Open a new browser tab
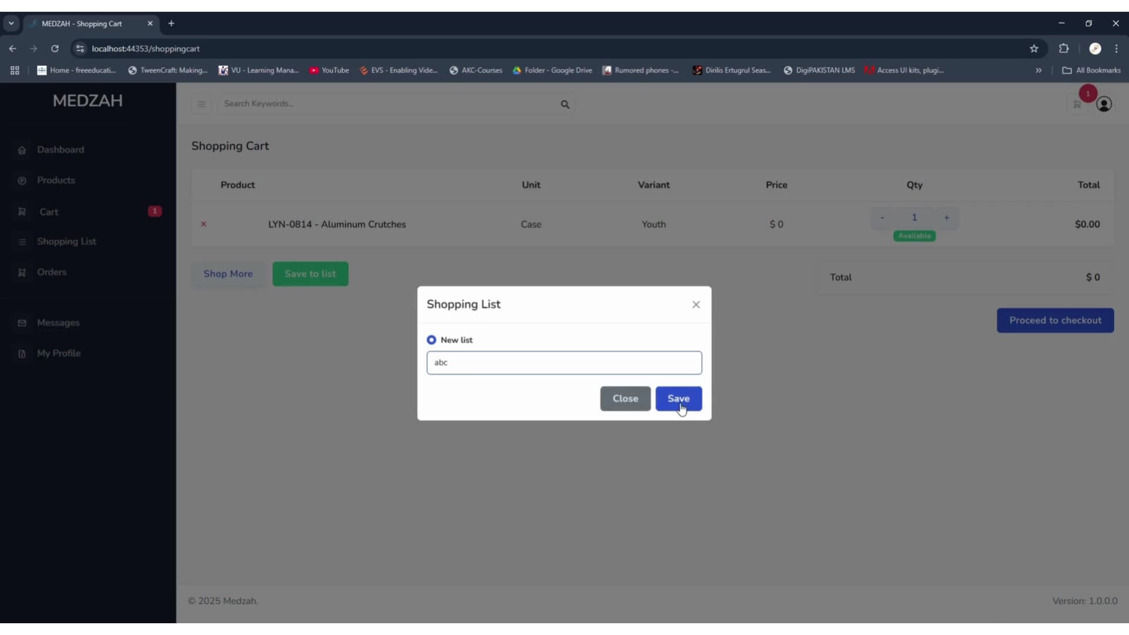The image size is (1129, 635). [x=171, y=24]
